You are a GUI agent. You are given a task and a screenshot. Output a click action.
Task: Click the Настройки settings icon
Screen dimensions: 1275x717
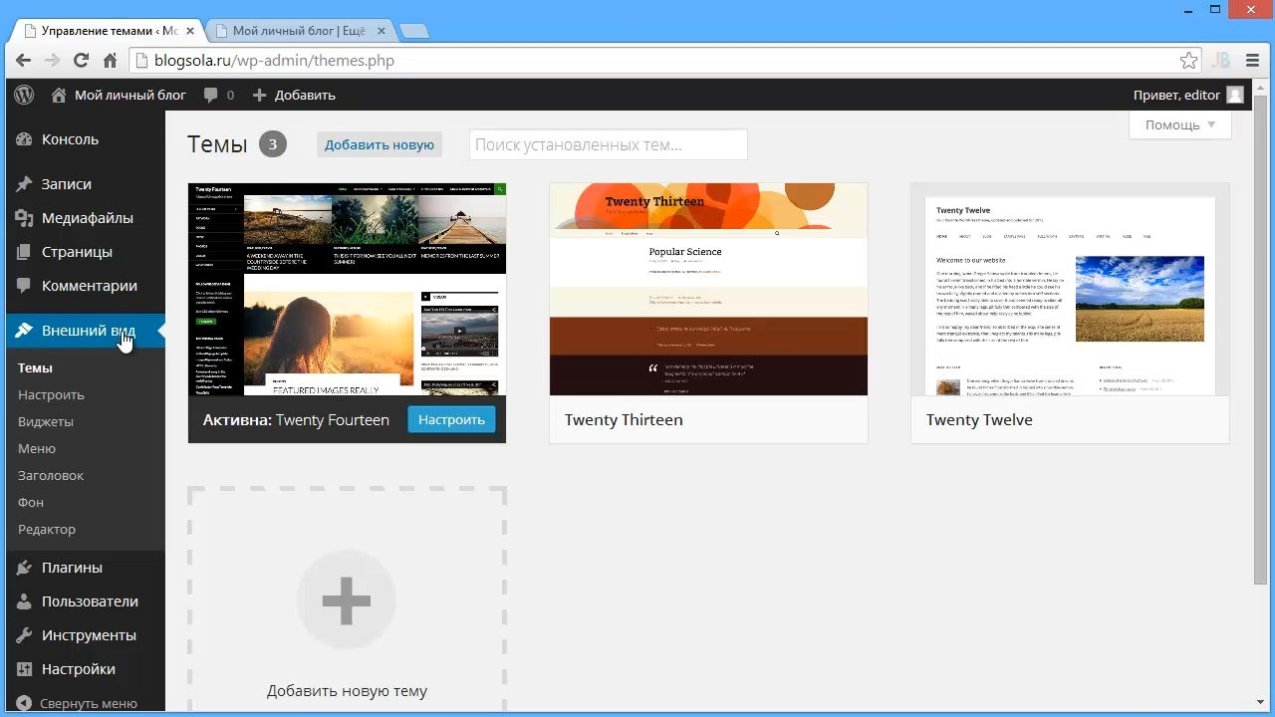[x=24, y=669]
